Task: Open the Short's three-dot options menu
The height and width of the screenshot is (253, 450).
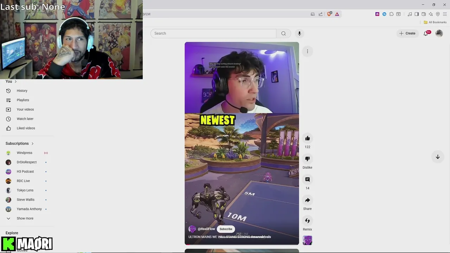Action: pos(307,51)
